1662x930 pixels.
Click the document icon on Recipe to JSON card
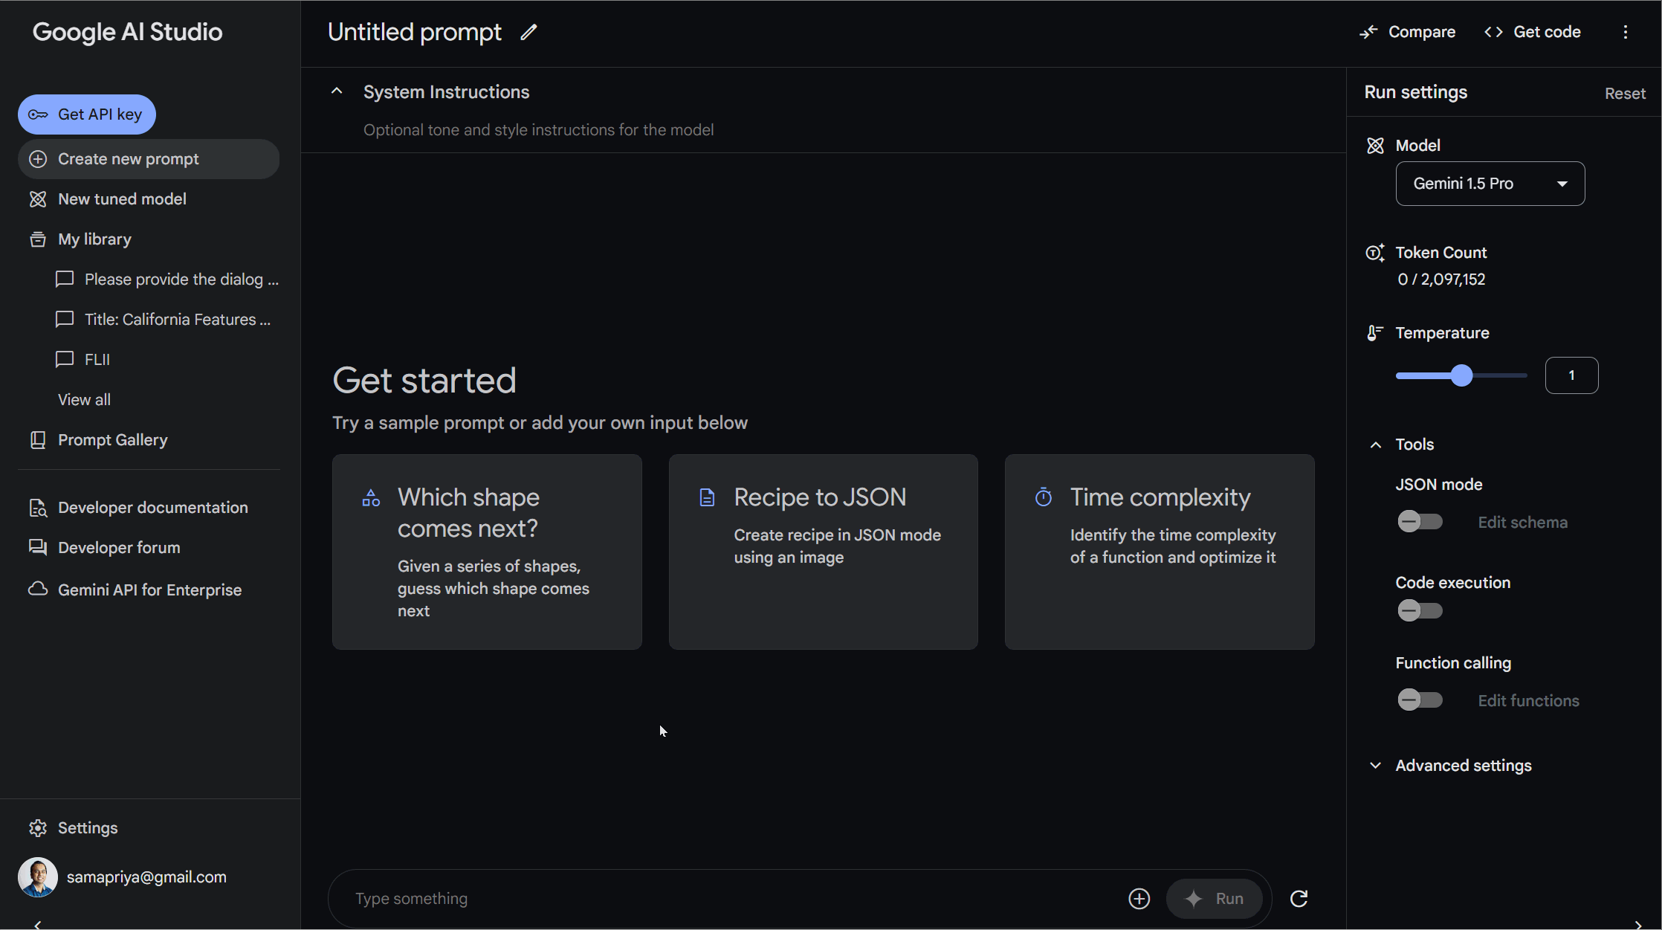tap(708, 497)
